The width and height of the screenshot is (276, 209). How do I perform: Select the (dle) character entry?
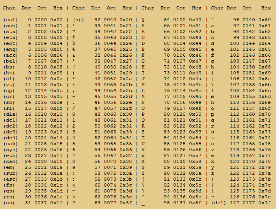(10, 114)
